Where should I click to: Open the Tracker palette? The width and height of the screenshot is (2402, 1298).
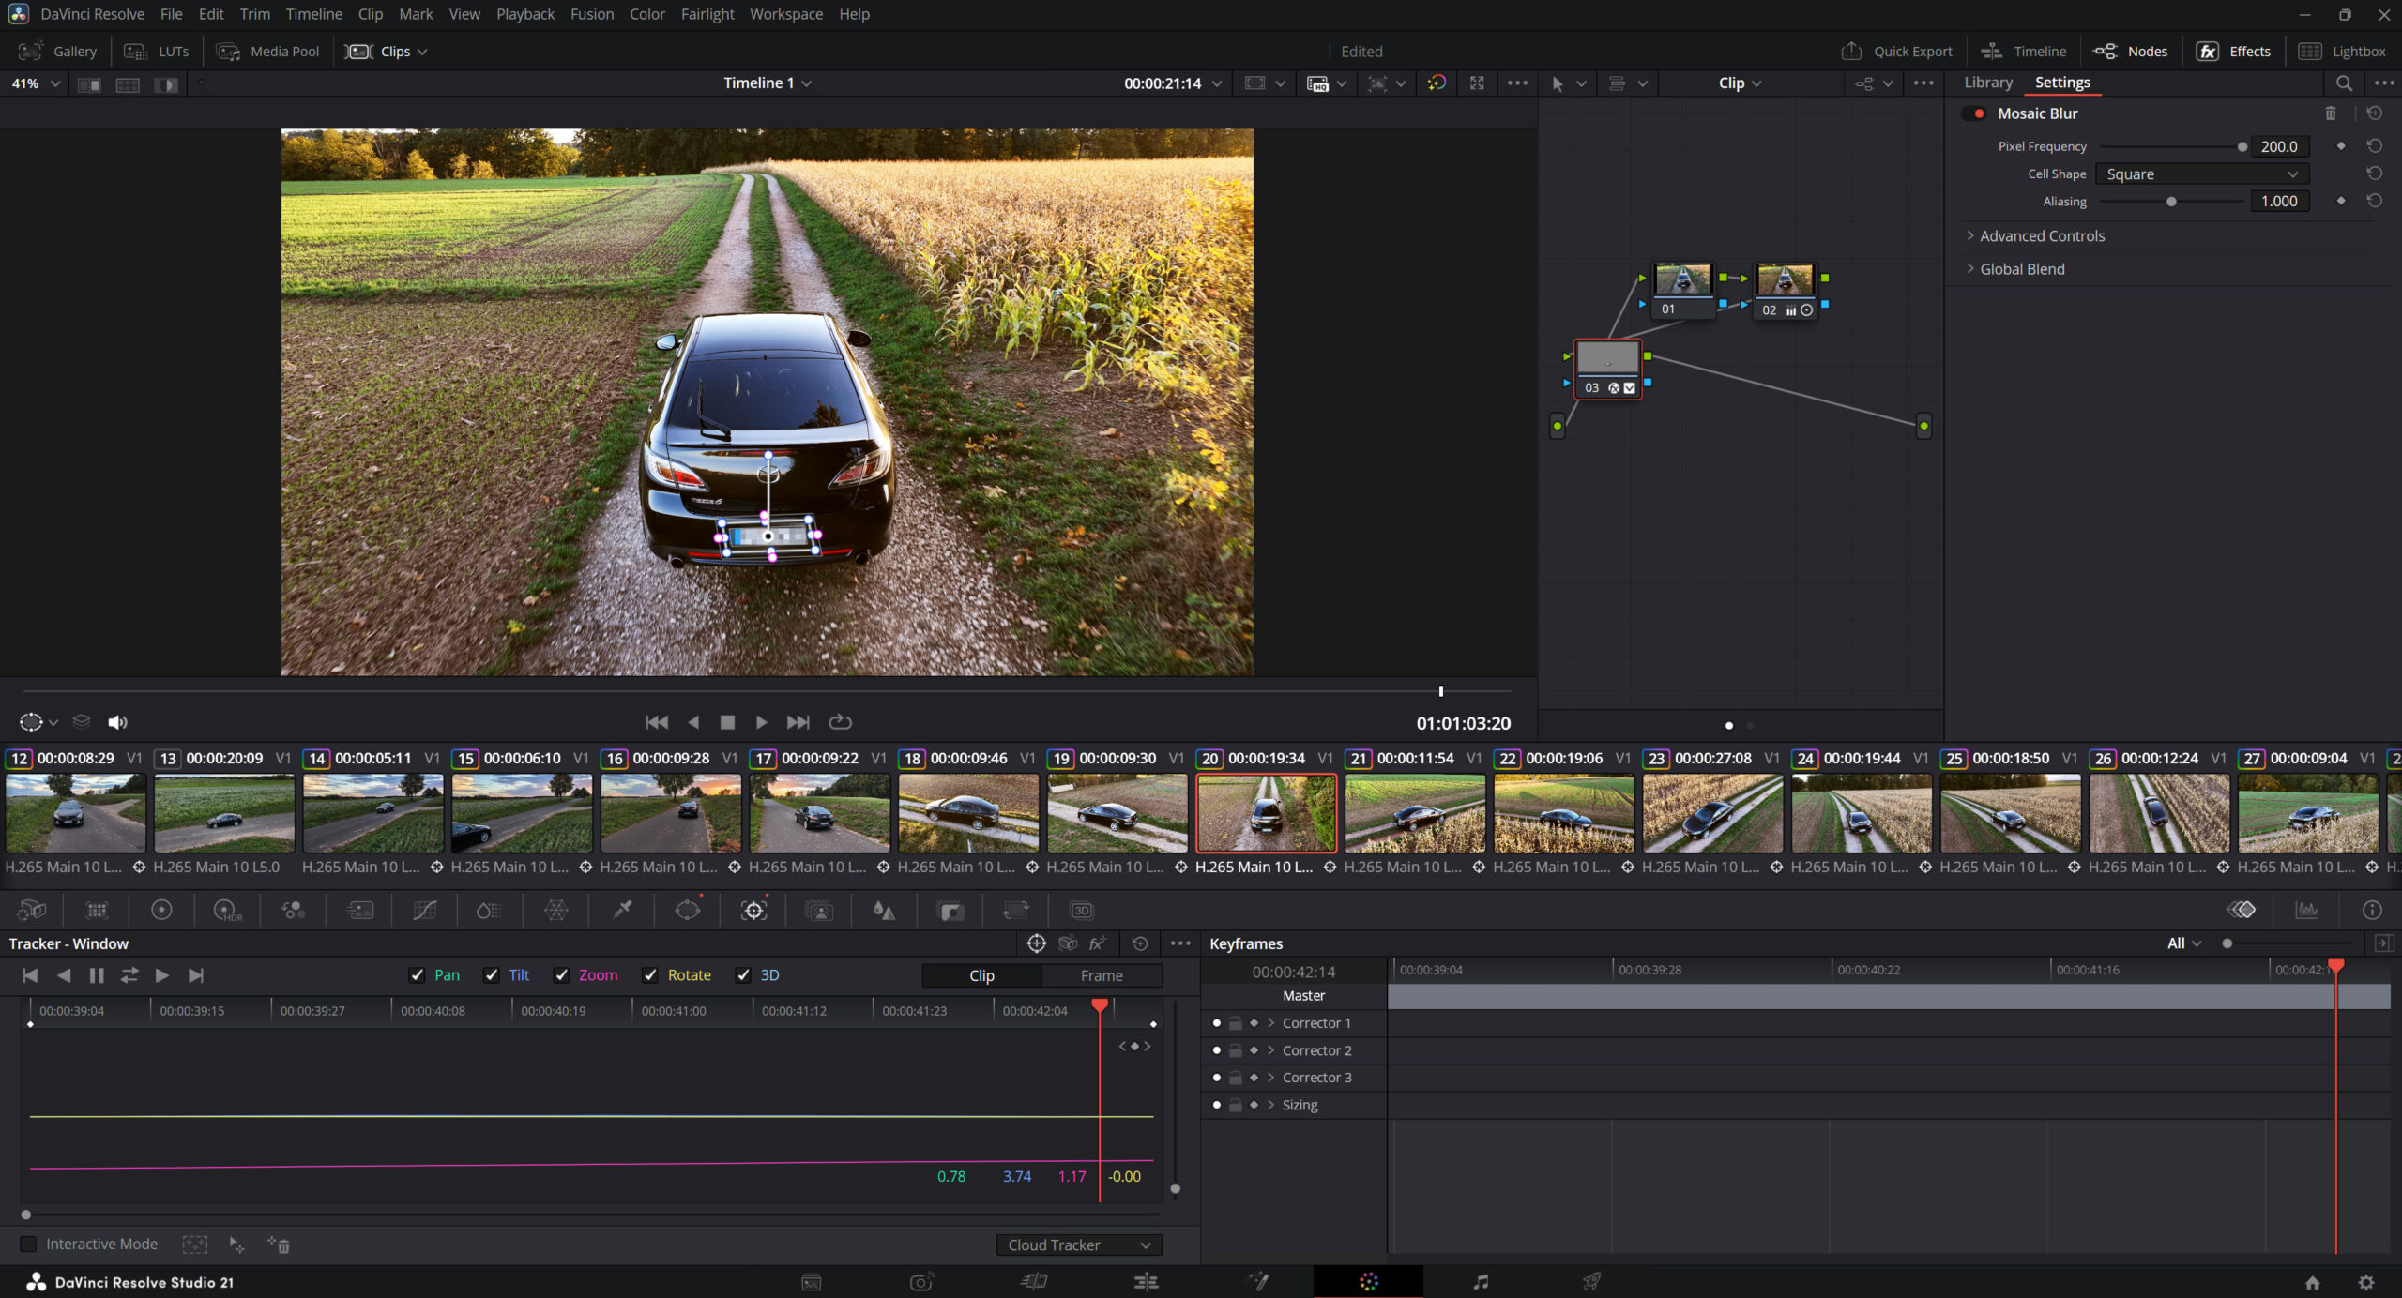point(753,910)
